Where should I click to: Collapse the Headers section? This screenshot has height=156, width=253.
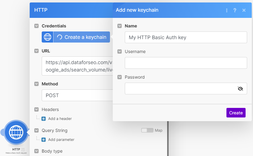pos(36,109)
